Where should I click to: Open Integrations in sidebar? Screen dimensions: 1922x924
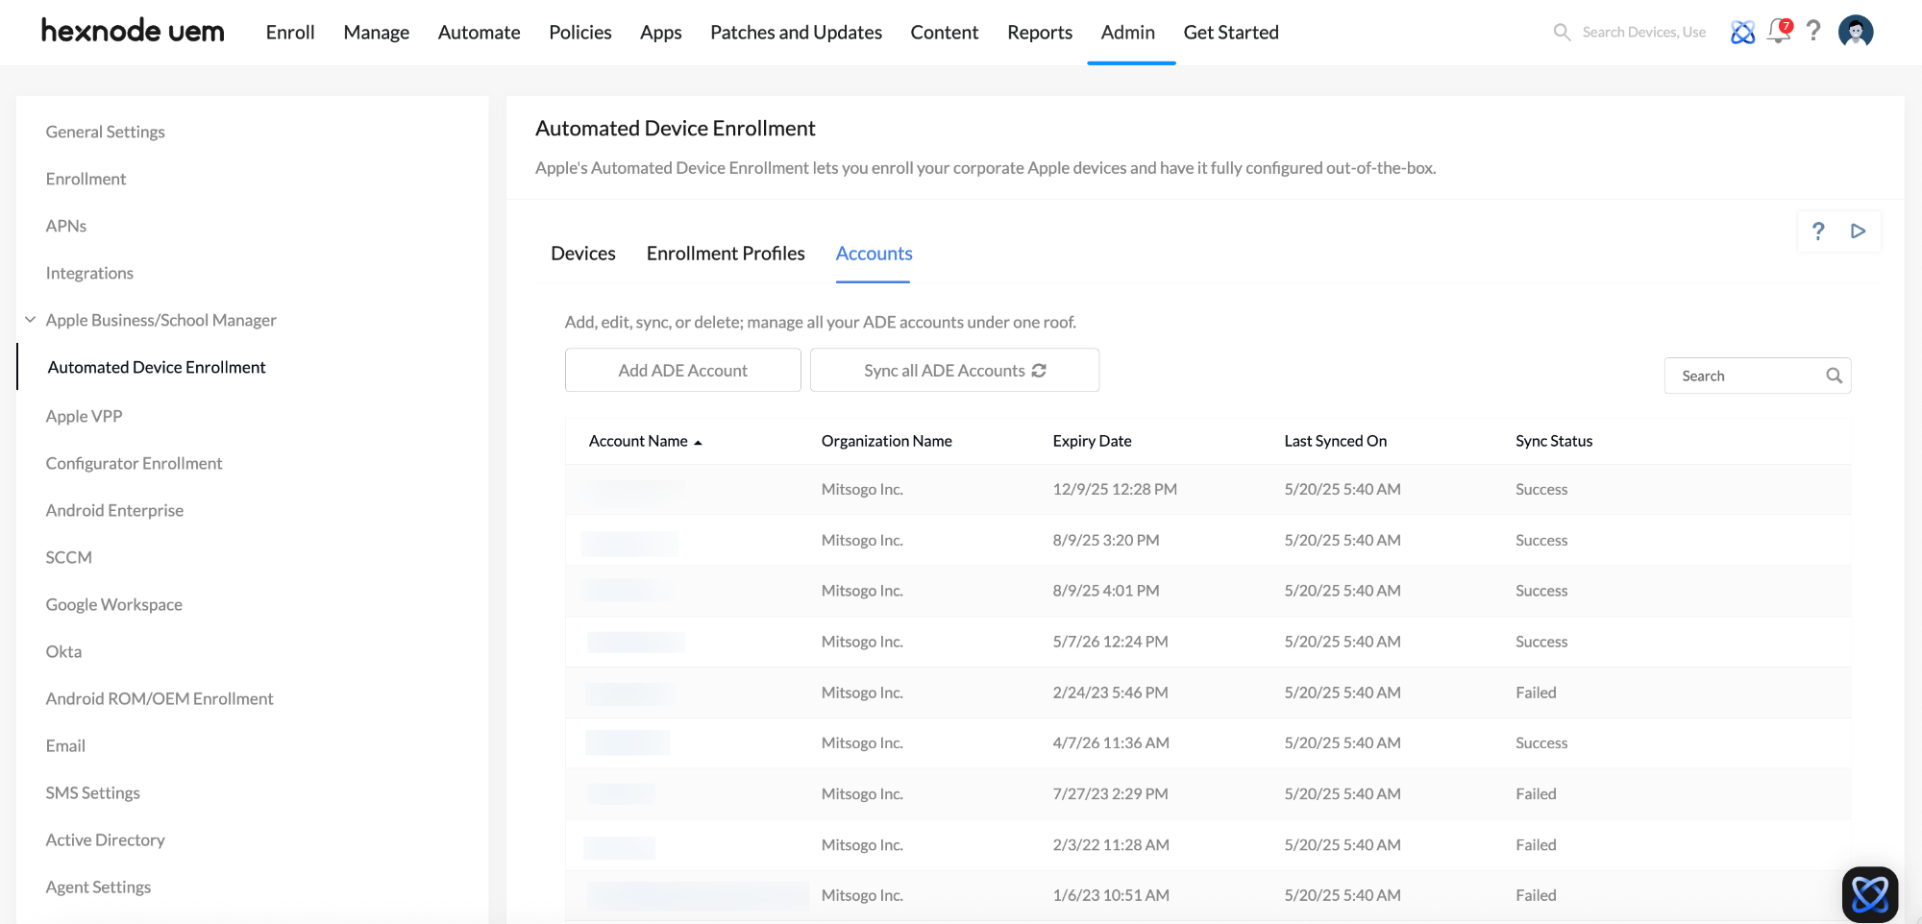89,273
